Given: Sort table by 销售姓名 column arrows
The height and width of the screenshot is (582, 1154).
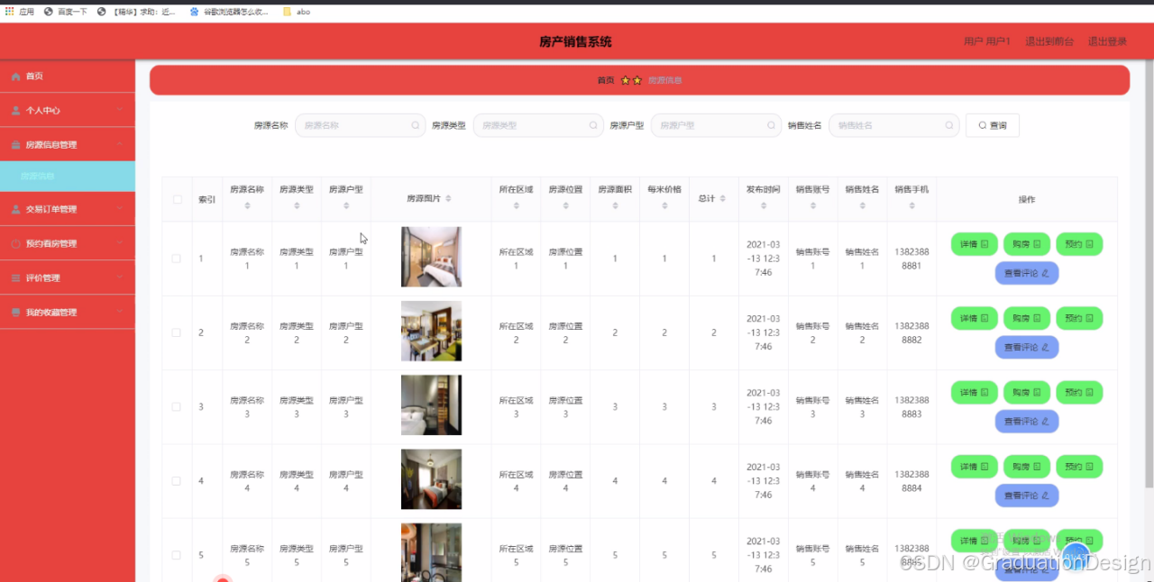Looking at the screenshot, I should point(862,206).
